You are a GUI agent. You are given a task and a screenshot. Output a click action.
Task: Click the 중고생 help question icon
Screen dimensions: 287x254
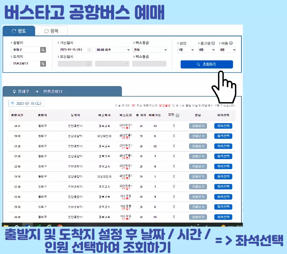pos(213,43)
